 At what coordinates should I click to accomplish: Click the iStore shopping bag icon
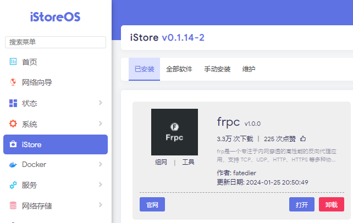13,144
